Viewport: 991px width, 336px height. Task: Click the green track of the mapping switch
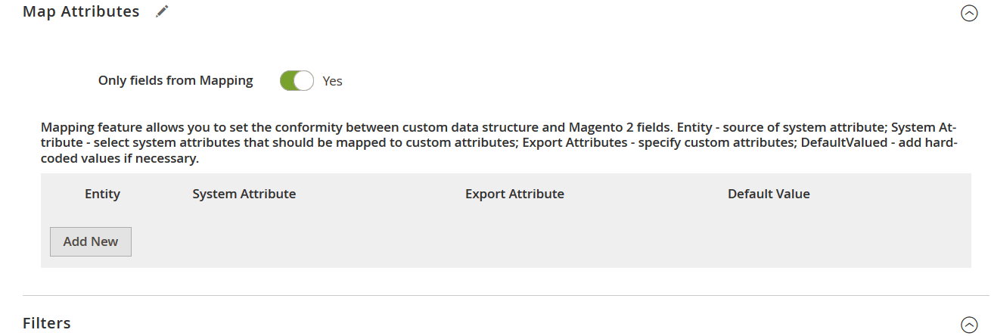coord(287,80)
